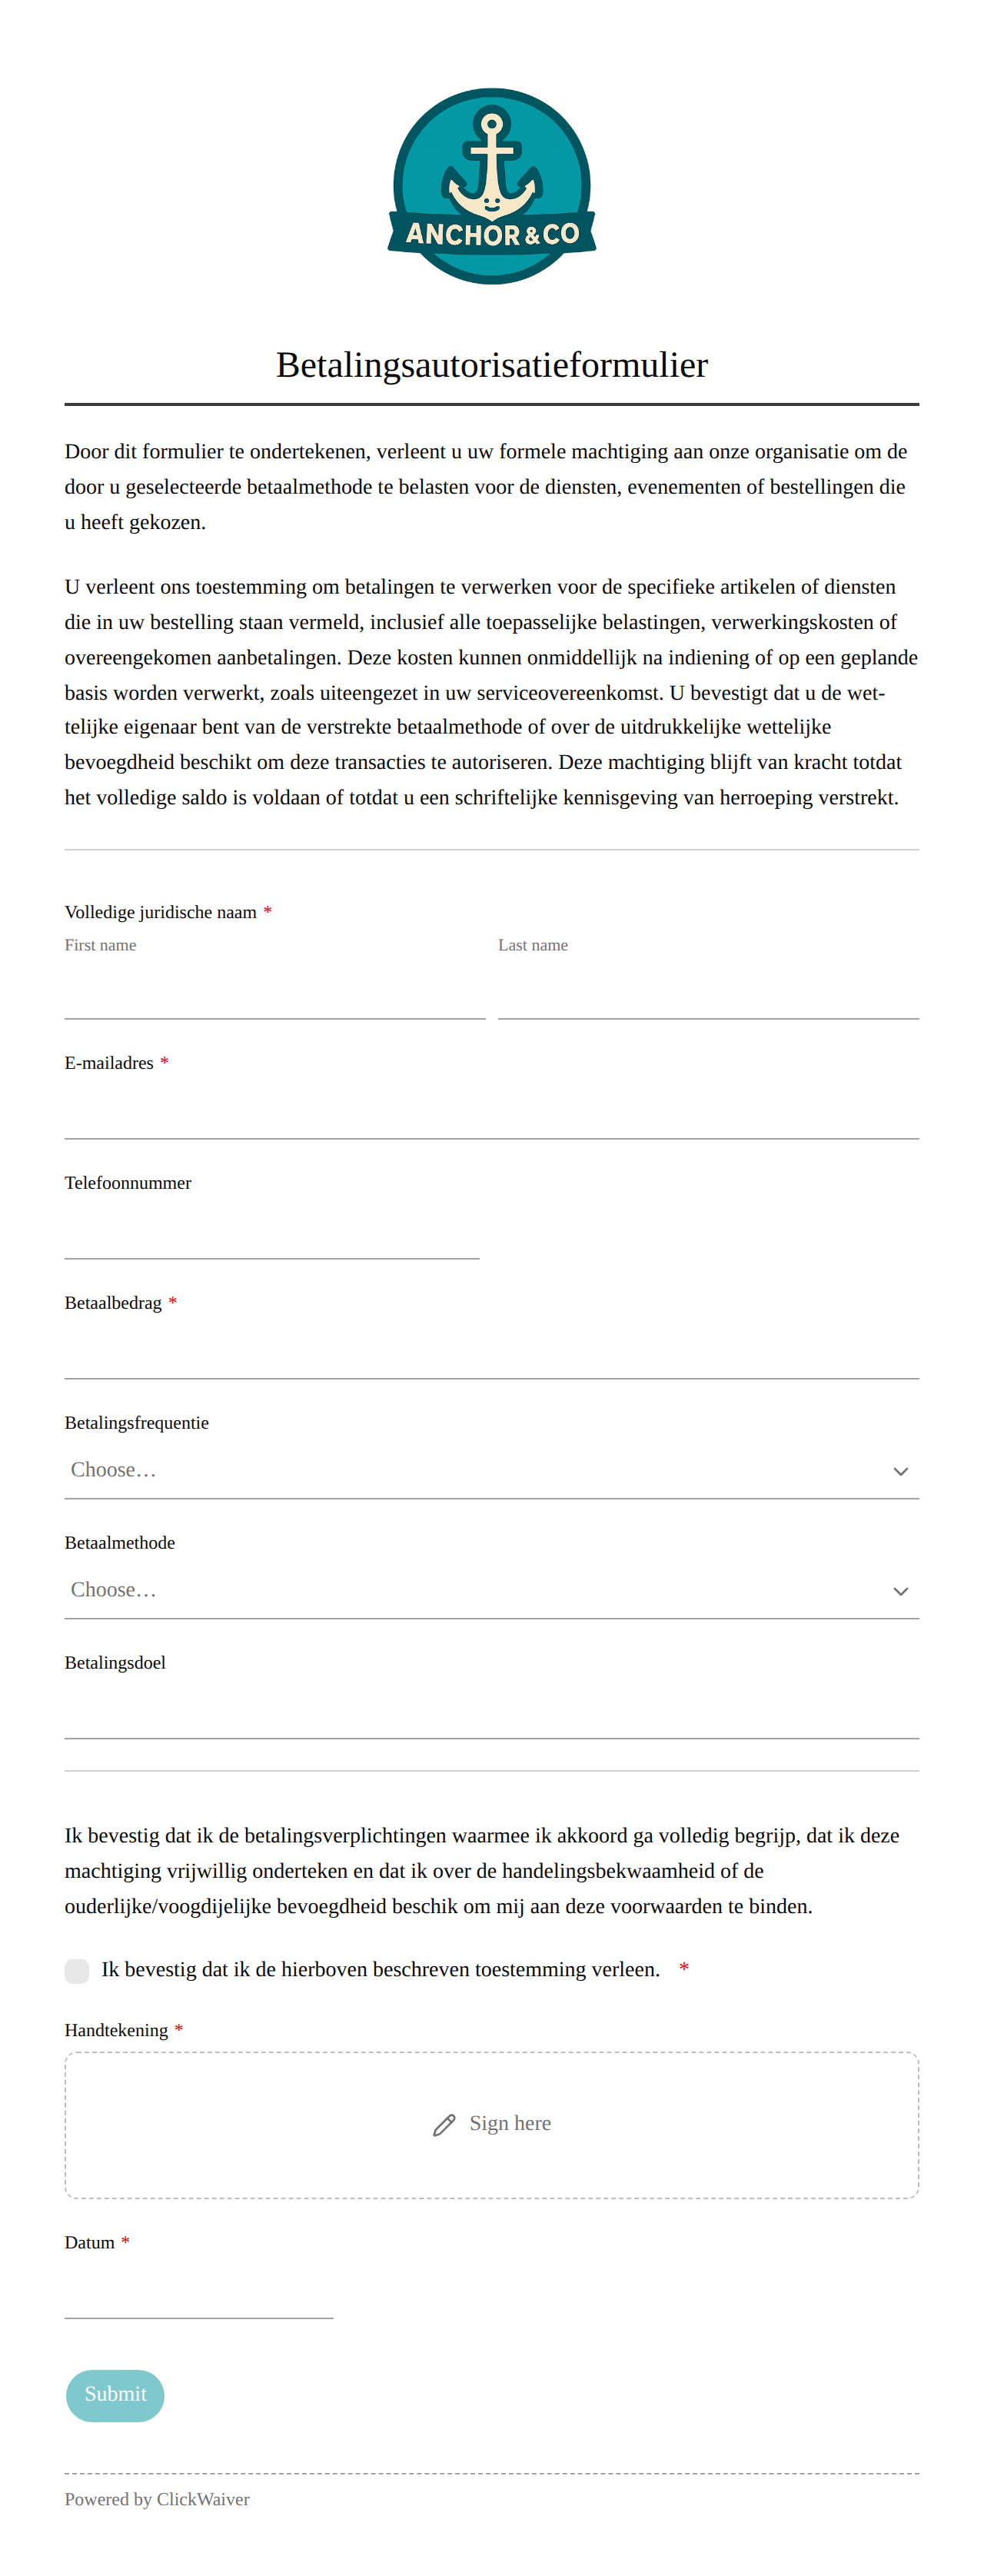Viewport: 984px width, 2576px height.
Task: Click the First name input field
Action: (x=275, y=992)
